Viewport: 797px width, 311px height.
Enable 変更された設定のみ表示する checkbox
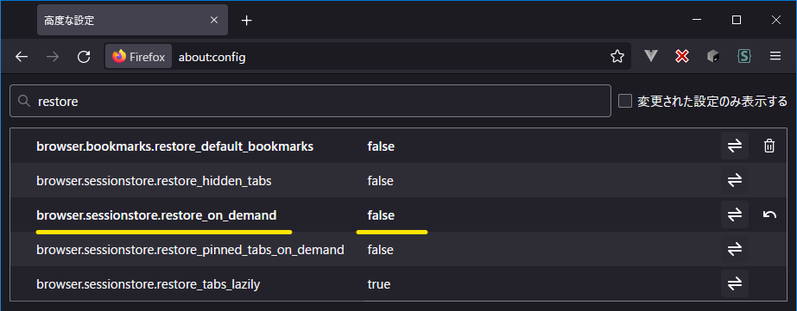(624, 101)
